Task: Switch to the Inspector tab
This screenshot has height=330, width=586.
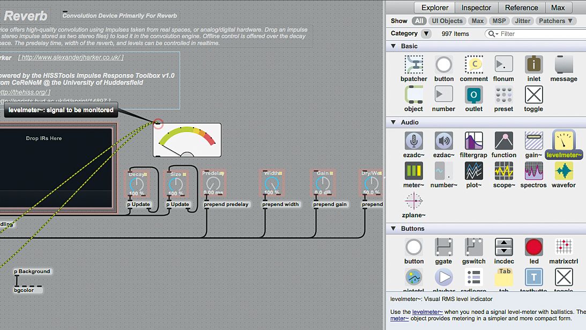Action: tap(476, 8)
